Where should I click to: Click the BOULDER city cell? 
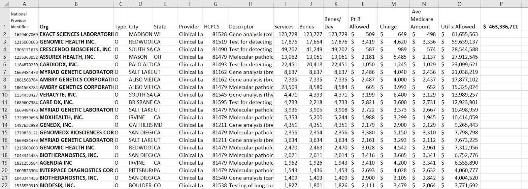point(140,185)
